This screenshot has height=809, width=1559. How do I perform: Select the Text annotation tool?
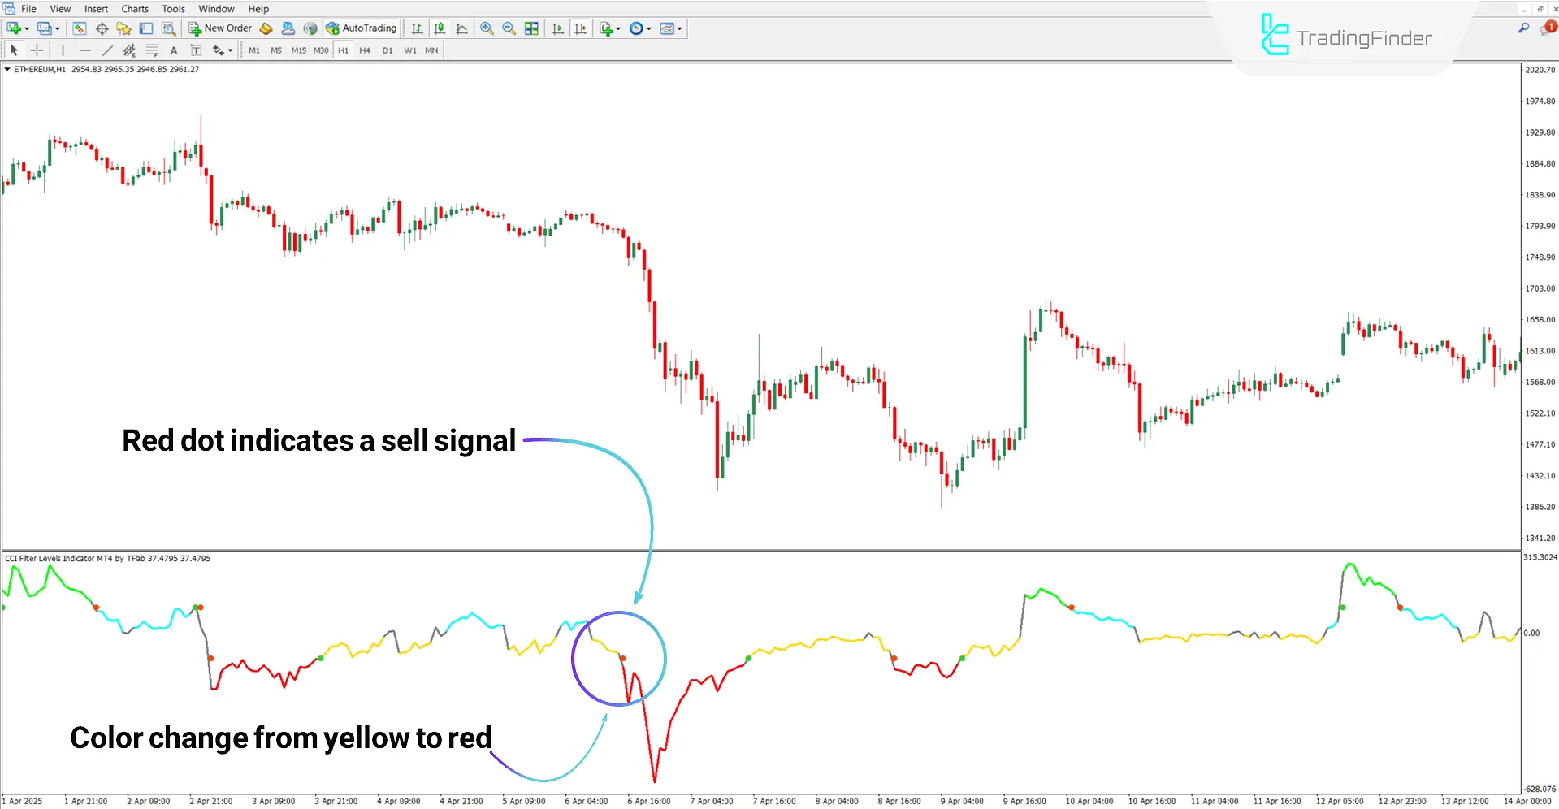point(174,50)
